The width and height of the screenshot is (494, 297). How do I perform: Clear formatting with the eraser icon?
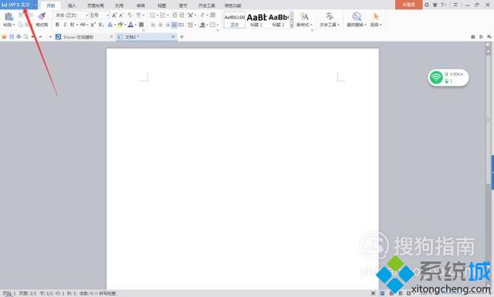[130, 15]
